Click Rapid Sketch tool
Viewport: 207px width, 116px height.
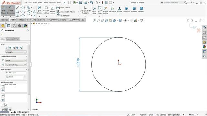(105, 11)
